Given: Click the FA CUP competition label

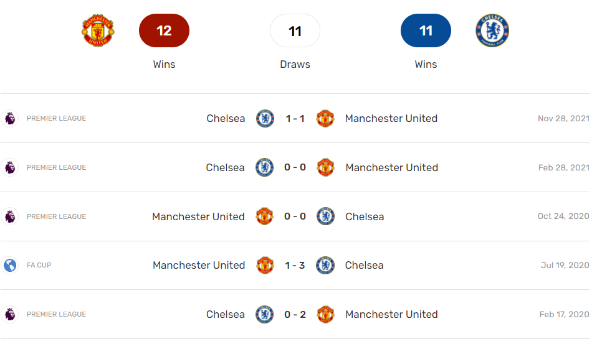Looking at the screenshot, I should [39, 266].
